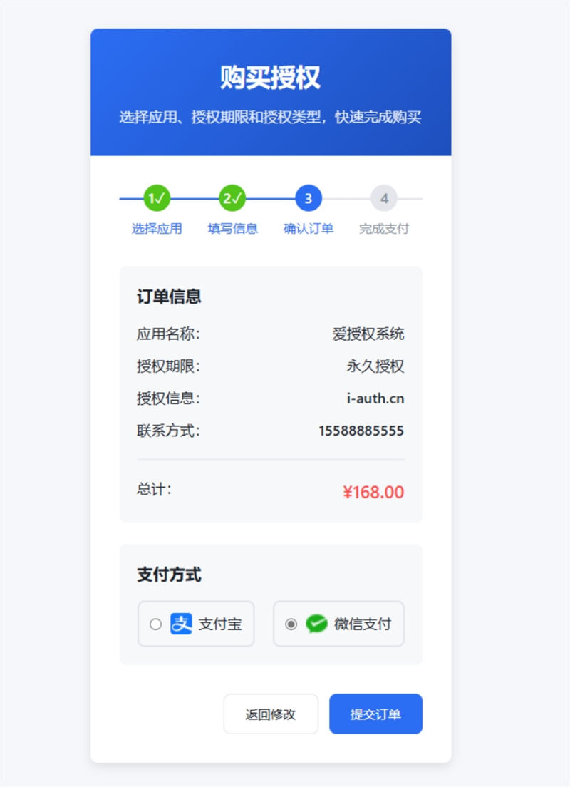The width and height of the screenshot is (570, 787).
Task: Open the 完成支付 step label
Action: 384,229
